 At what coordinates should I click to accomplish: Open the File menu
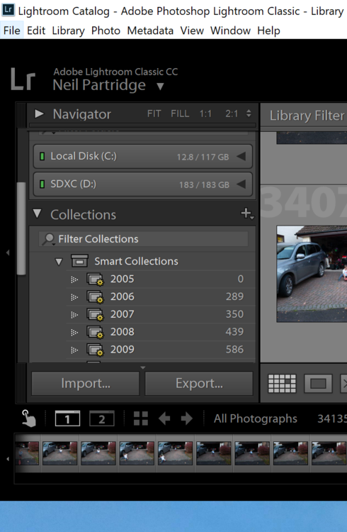[x=12, y=31]
